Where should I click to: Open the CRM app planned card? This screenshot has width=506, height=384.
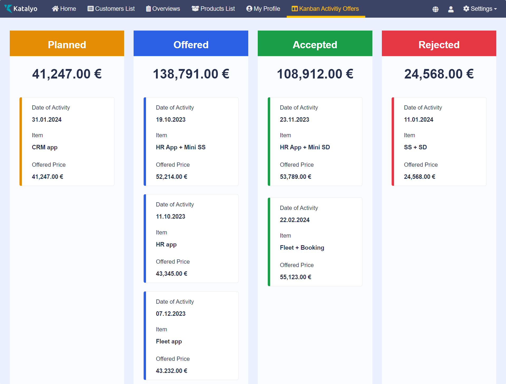click(x=67, y=142)
